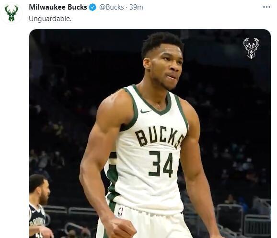Click the white Bucks watermark in the video
The height and width of the screenshot is (238, 277).
coord(251,48)
